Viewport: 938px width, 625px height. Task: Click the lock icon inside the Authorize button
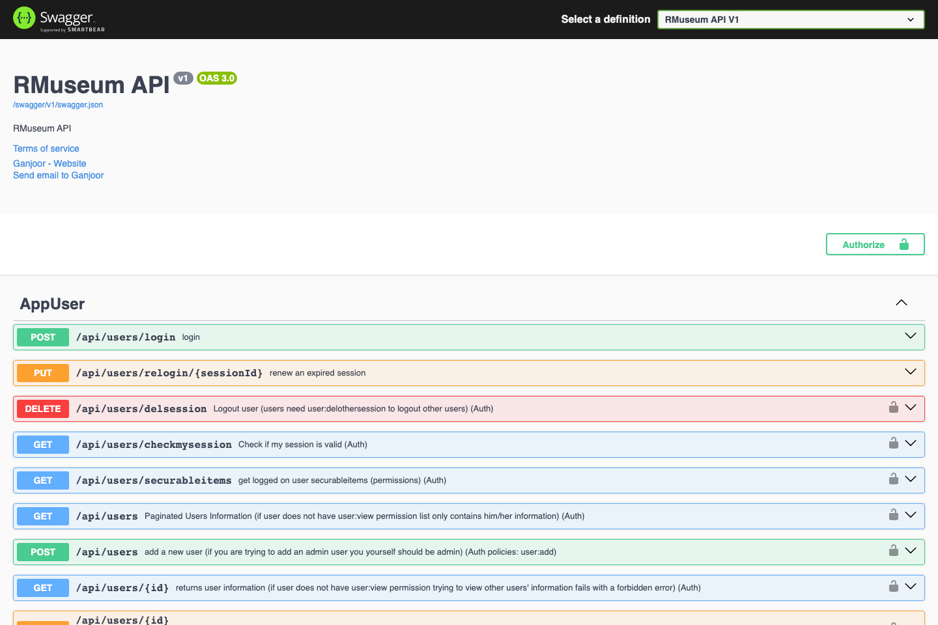pos(903,244)
